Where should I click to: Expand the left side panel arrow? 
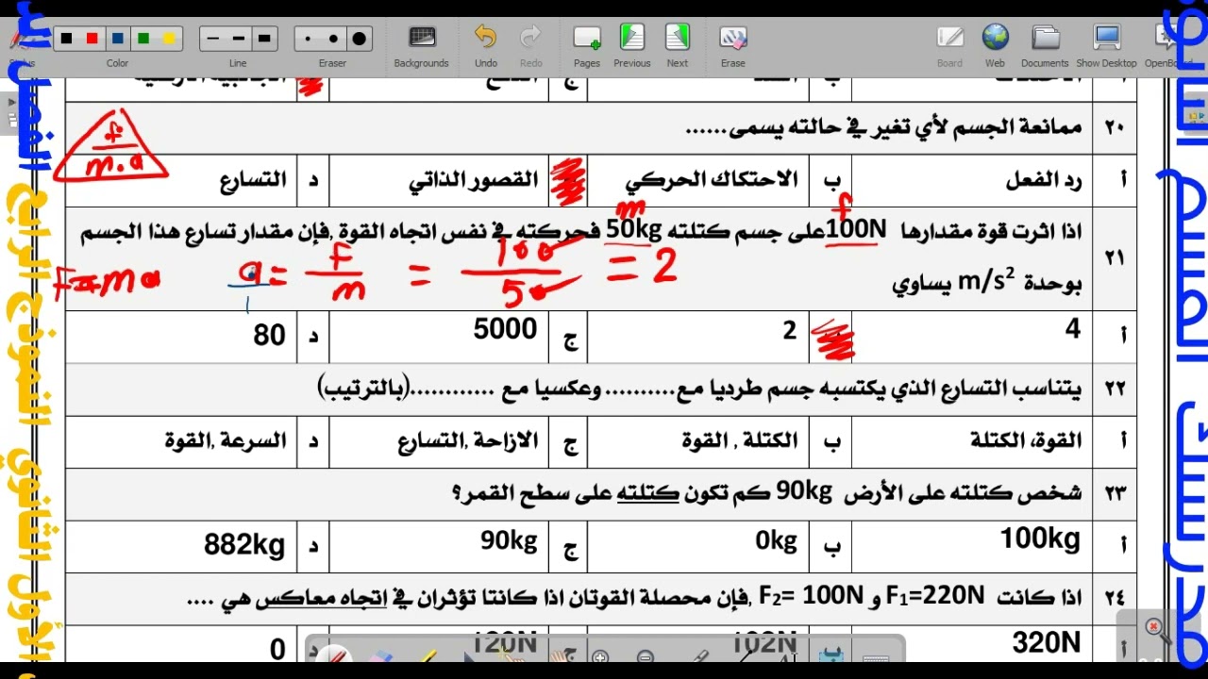click(x=11, y=101)
